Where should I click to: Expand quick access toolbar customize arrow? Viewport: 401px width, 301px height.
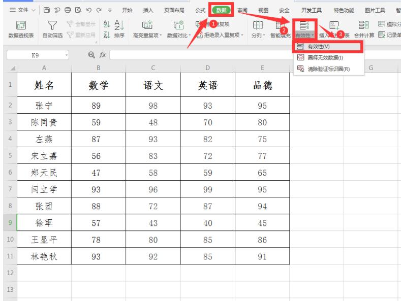pos(110,10)
